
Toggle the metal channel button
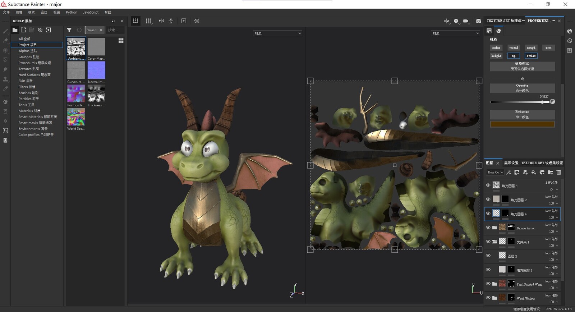pyautogui.click(x=514, y=48)
